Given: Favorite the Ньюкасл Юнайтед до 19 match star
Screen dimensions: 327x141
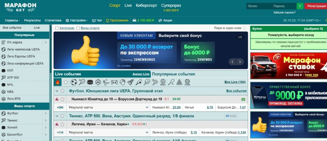Looking at the screenshot, I should click(x=62, y=99).
